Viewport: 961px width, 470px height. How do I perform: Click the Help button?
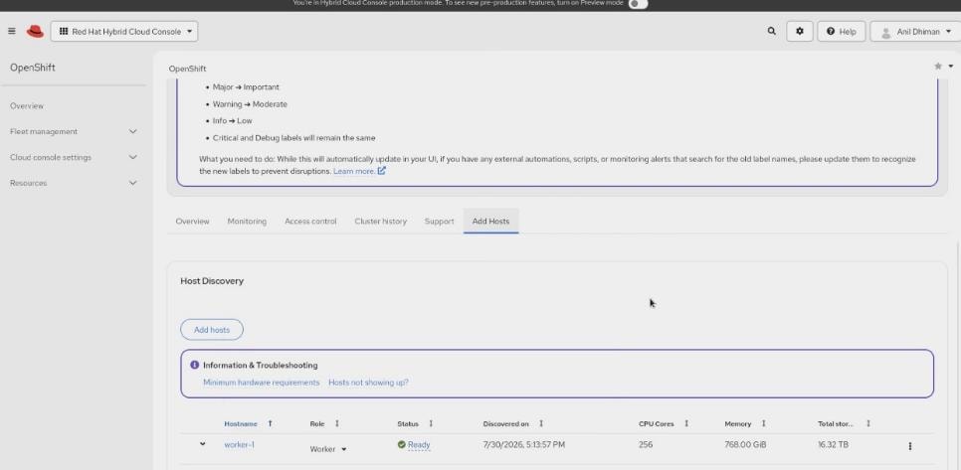841,31
